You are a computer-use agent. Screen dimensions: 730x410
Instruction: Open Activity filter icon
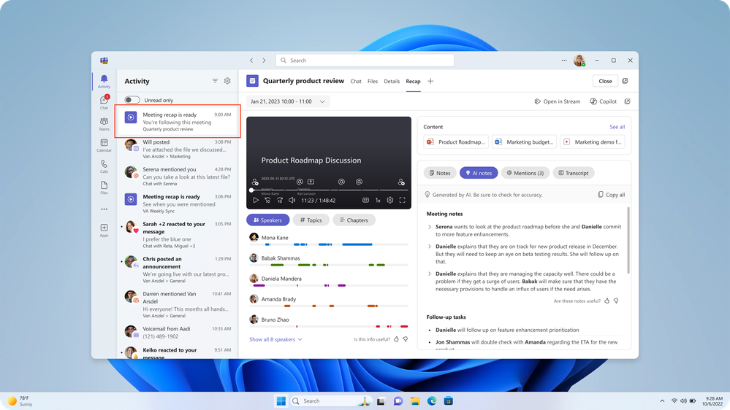[215, 81]
